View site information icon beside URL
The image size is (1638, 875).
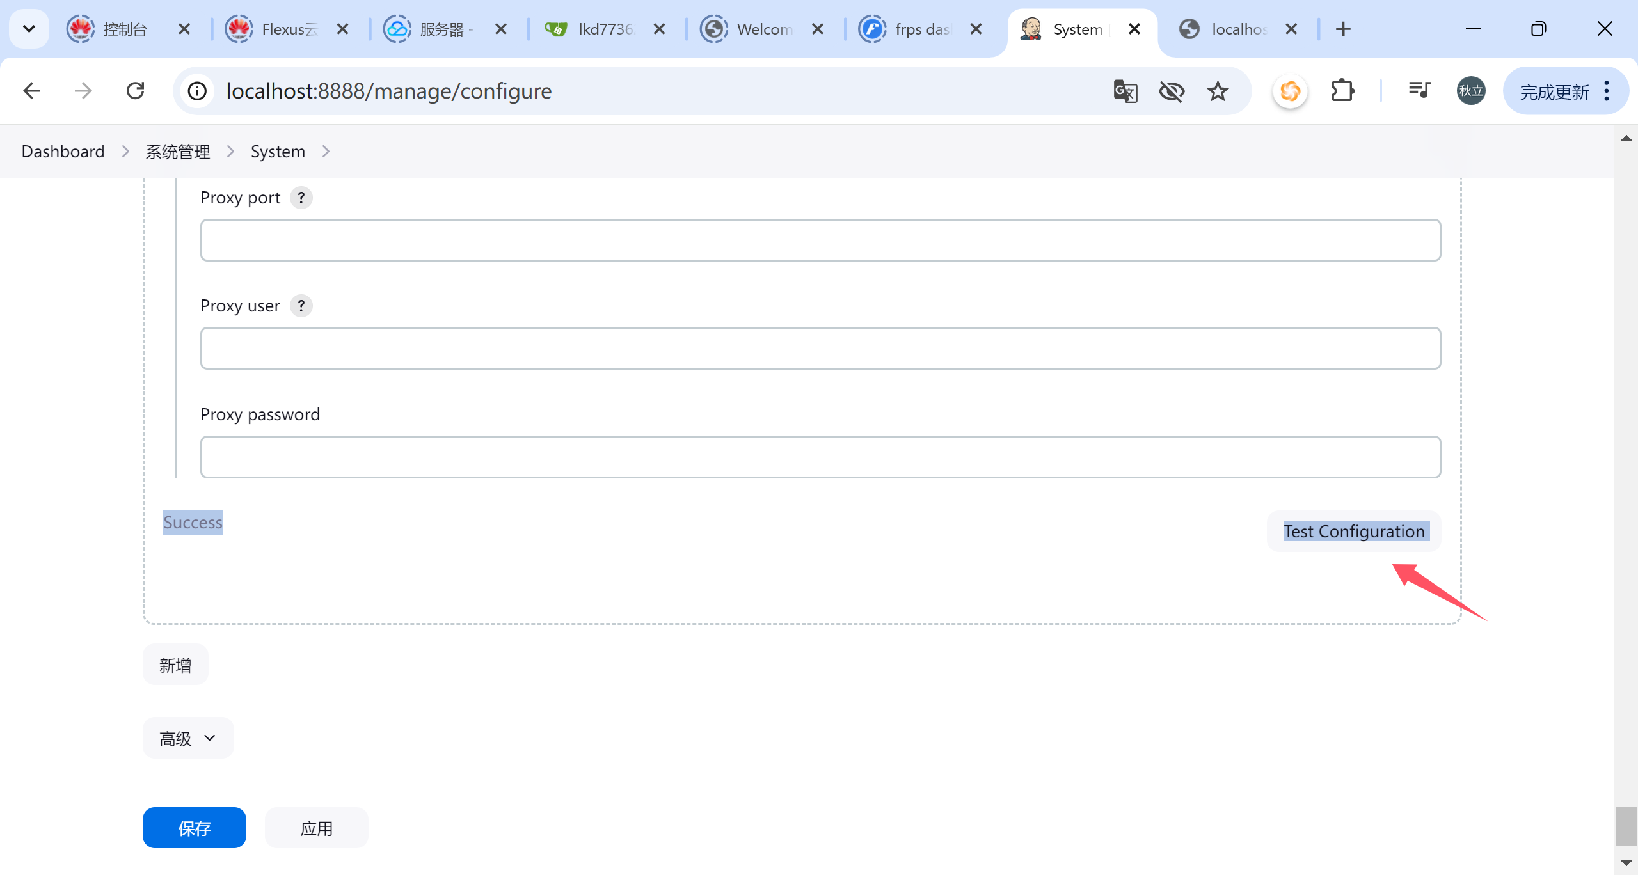(197, 91)
